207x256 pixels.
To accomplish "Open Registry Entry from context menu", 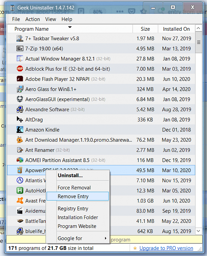I will click(x=78, y=209).
